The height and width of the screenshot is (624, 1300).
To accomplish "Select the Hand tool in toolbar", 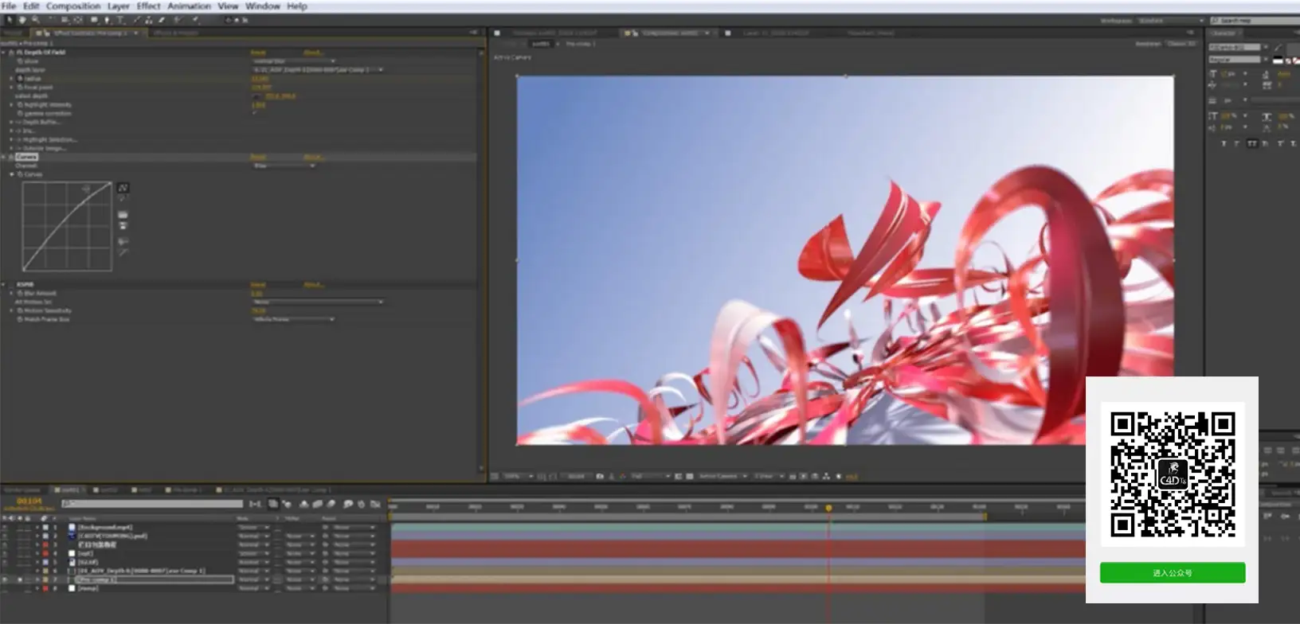I will pyautogui.click(x=22, y=20).
